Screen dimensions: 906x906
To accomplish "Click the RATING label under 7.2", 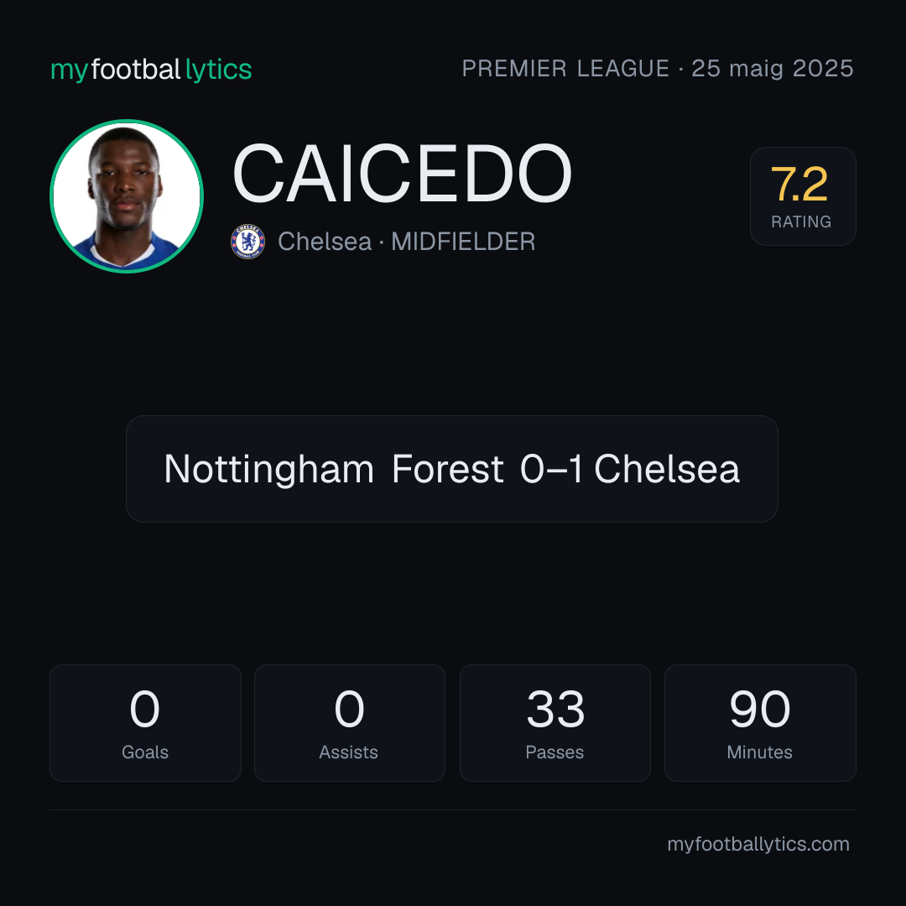I will tap(801, 221).
